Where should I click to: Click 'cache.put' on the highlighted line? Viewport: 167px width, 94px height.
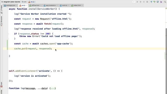[20, 49]
